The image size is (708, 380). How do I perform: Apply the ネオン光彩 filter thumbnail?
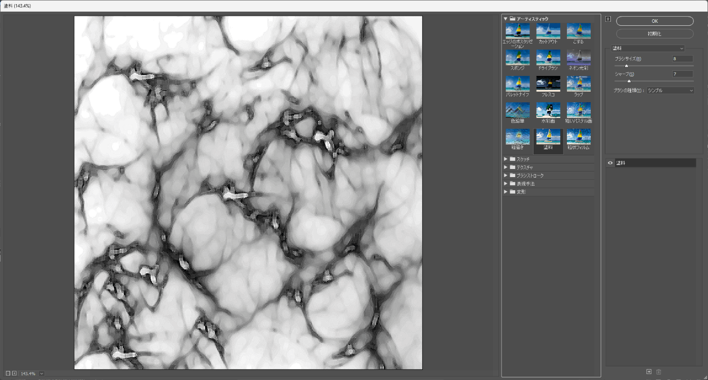[579, 58]
